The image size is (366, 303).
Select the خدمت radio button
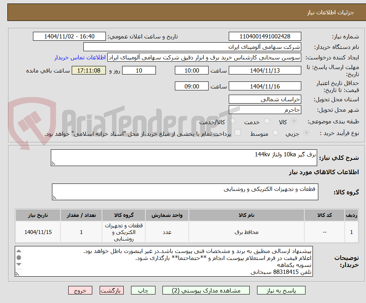[x=267, y=121]
